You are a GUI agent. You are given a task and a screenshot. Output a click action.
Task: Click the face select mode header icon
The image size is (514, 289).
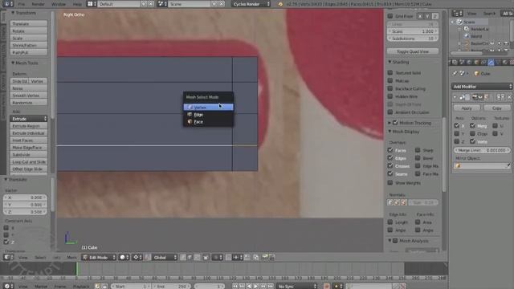pos(197,258)
